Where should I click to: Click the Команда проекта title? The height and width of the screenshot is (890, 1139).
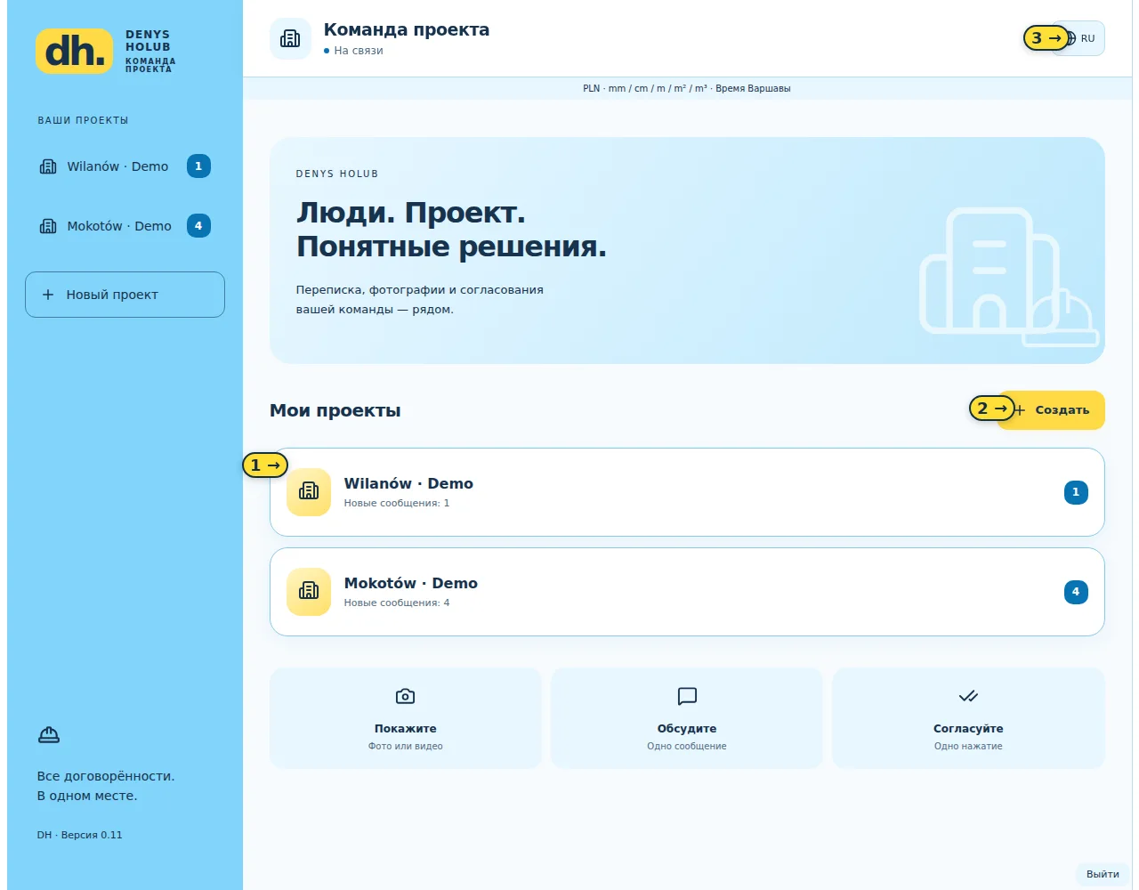point(407,29)
